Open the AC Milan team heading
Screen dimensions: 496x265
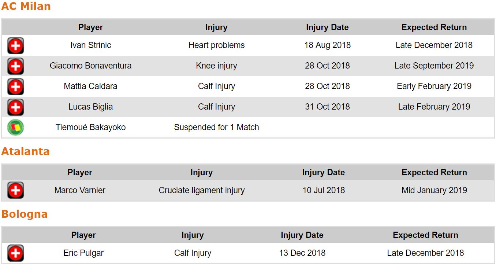click(x=26, y=7)
